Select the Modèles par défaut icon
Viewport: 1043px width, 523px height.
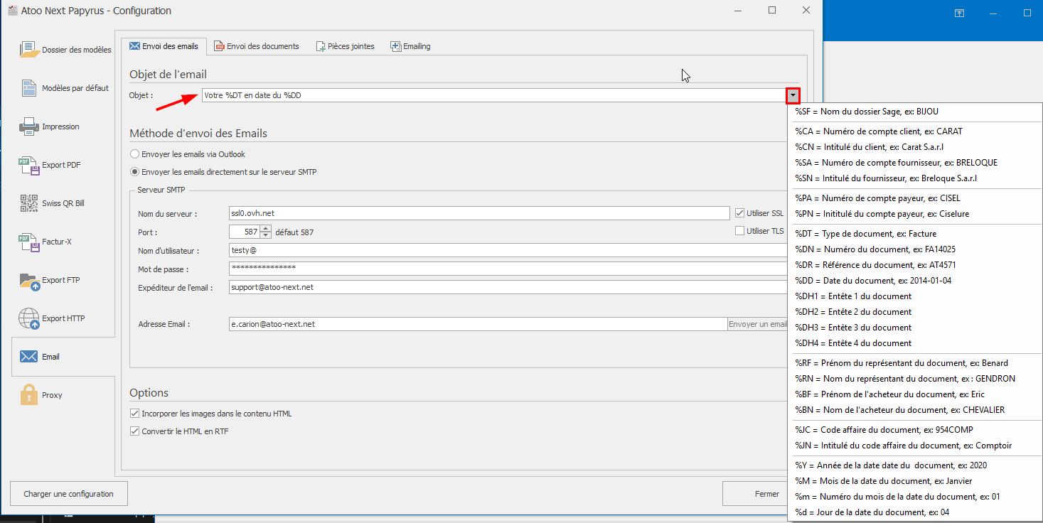(x=29, y=88)
